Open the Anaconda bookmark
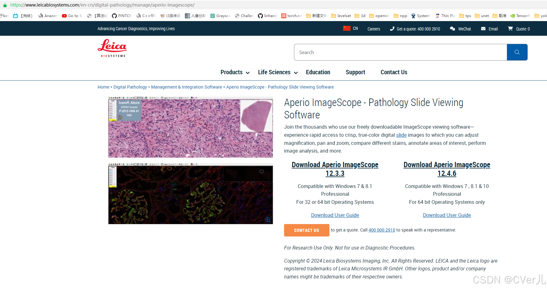This screenshot has height=289, width=547. pyautogui.click(x=47, y=16)
